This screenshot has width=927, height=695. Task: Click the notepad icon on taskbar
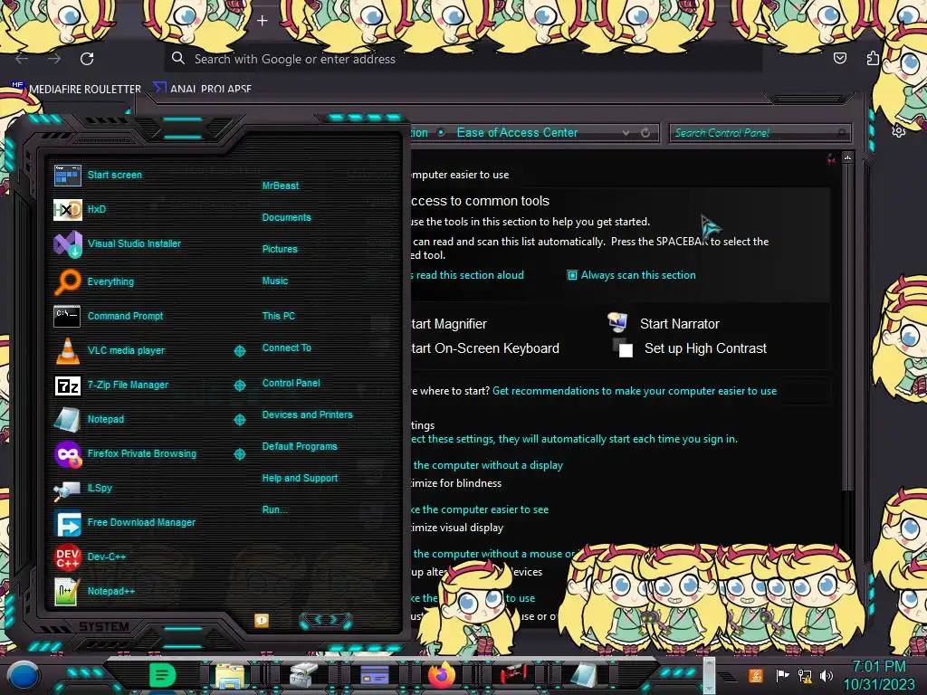(584, 675)
